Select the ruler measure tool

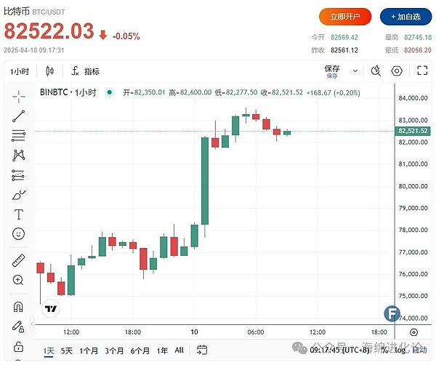19,260
